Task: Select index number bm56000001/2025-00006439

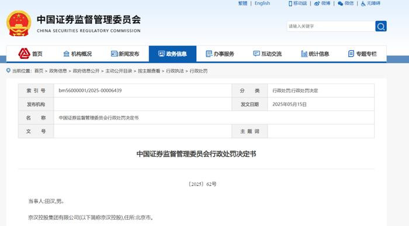Action: pos(90,90)
